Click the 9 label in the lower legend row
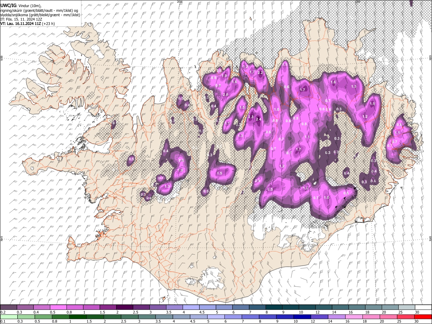 pyautogui.click(x=277, y=322)
